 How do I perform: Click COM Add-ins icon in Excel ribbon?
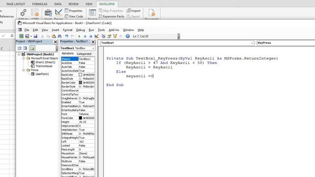tap(35, 13)
